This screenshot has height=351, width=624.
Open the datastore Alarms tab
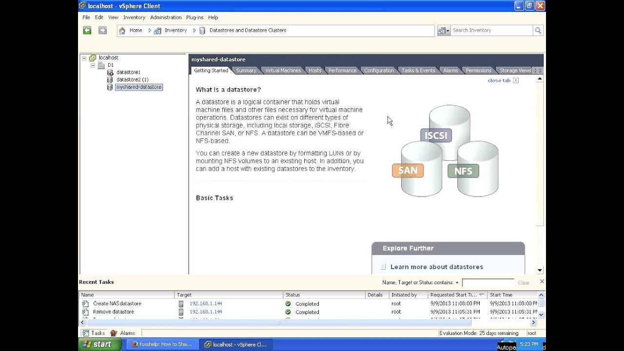click(450, 71)
